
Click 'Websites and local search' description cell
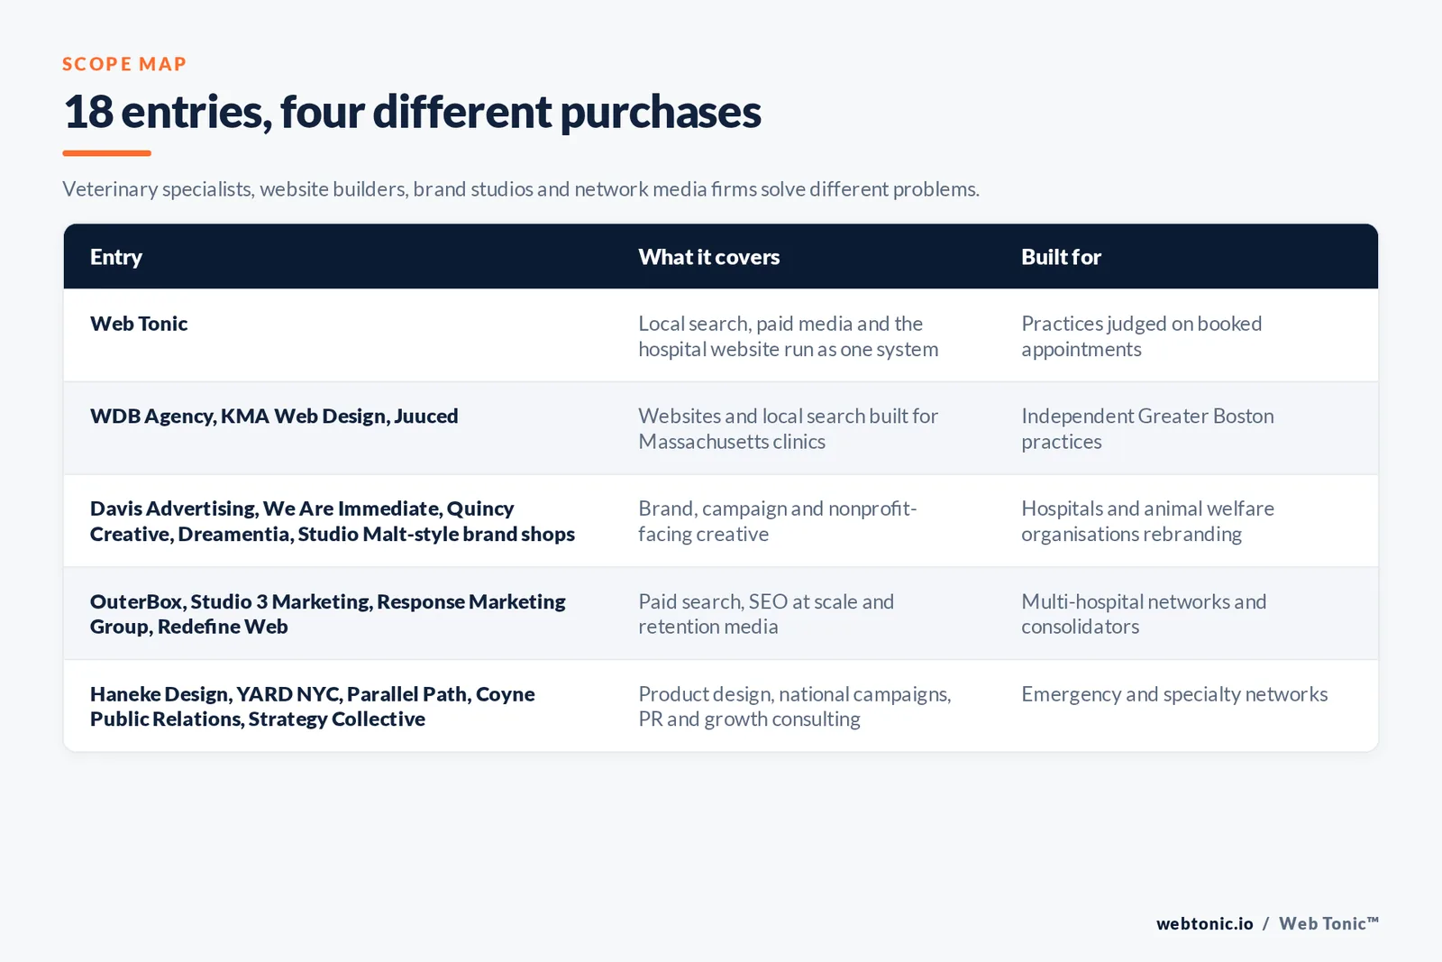789,428
